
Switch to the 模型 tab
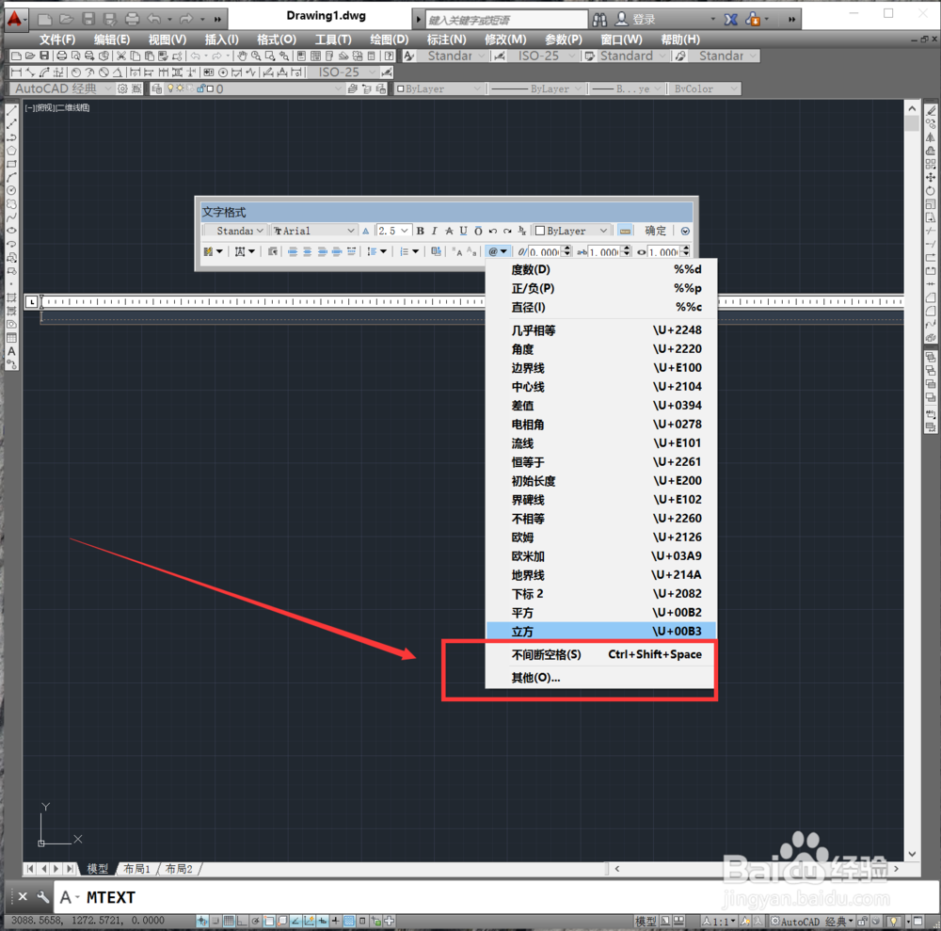coord(97,869)
